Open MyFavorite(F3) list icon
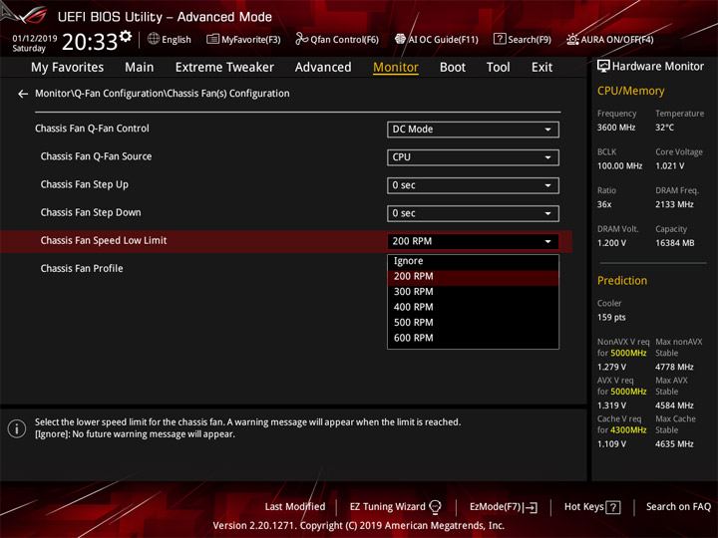Image resolution: width=718 pixels, height=538 pixels. point(212,39)
